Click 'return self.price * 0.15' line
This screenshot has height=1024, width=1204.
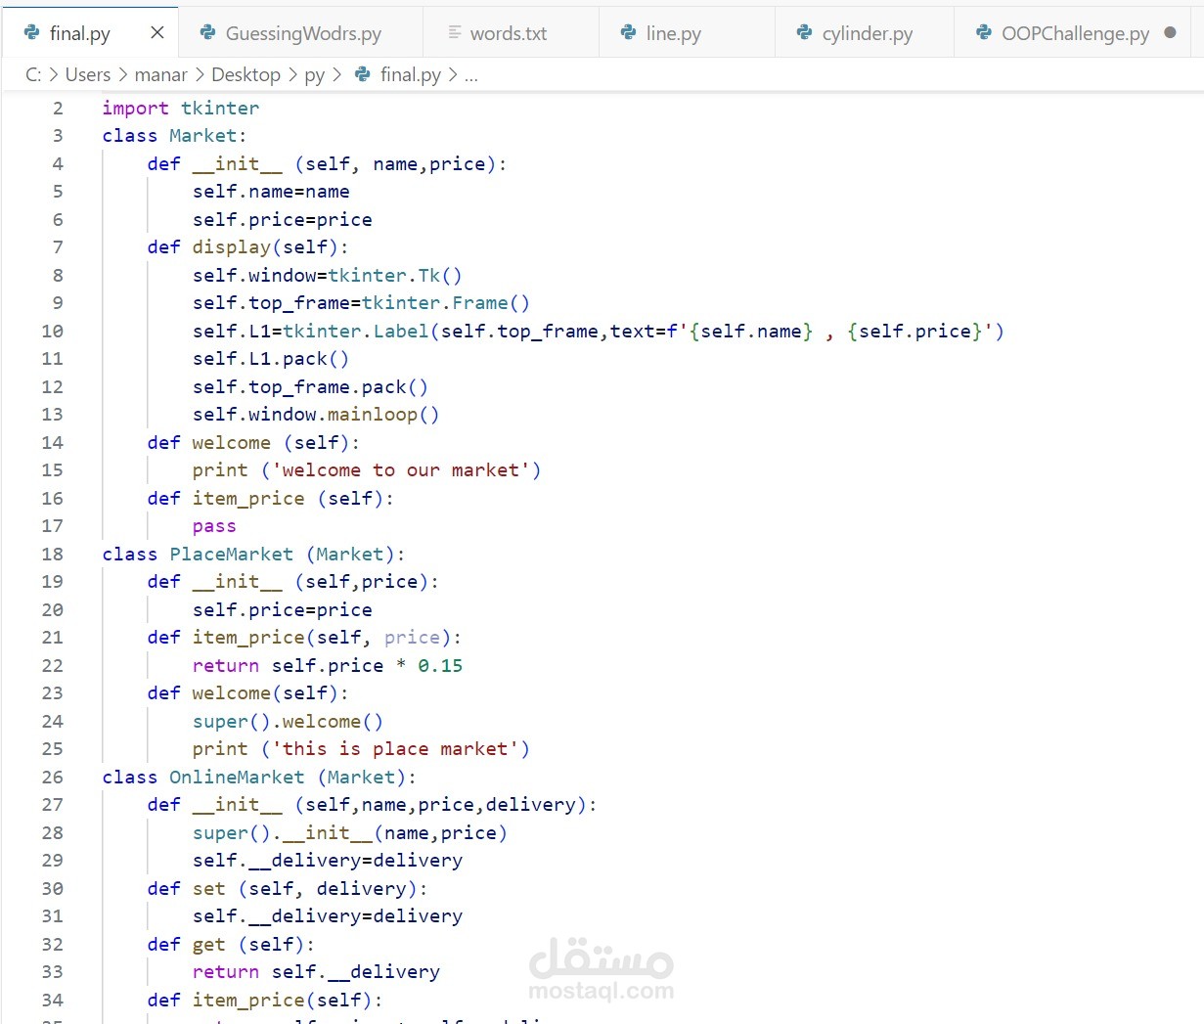tap(328, 666)
